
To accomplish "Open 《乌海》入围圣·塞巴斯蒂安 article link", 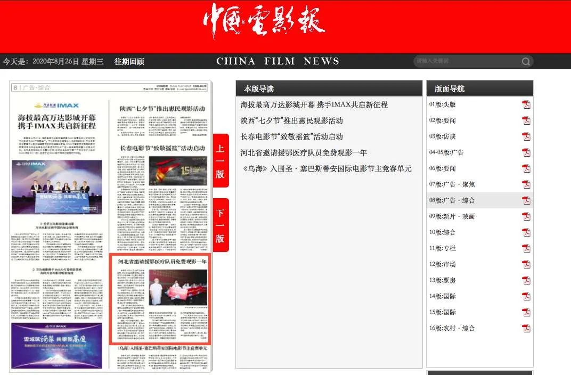I will click(x=327, y=169).
